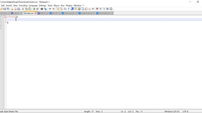Screen dimensions: 202x113
Task: Open the Window menu
Action: pyautogui.click(x=77, y=6)
